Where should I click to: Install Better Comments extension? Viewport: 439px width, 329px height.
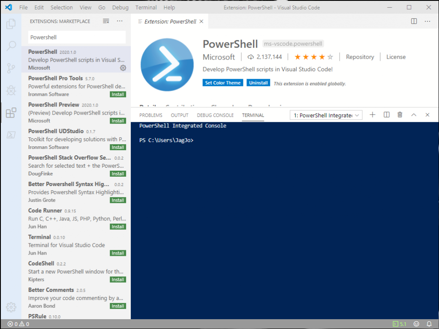118,306
